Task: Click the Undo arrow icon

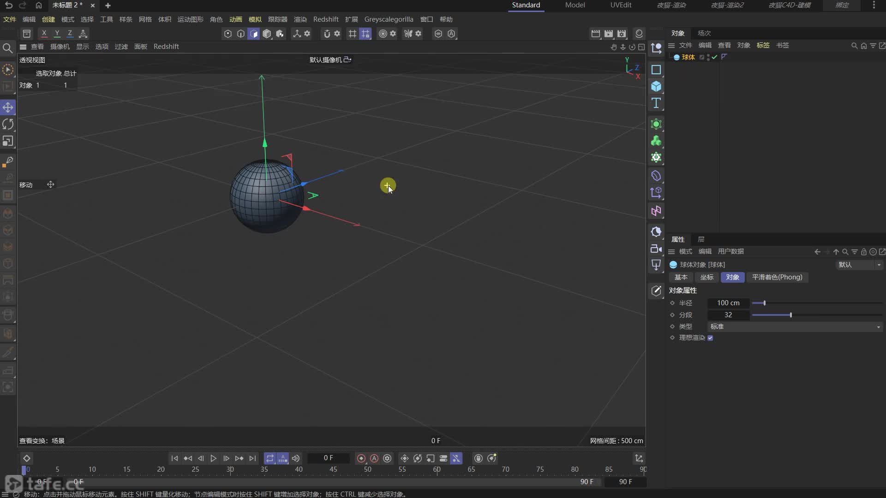Action: pyautogui.click(x=8, y=5)
